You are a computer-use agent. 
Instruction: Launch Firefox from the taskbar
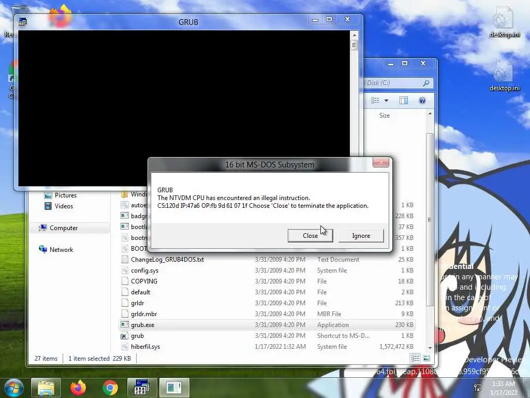(x=78, y=388)
